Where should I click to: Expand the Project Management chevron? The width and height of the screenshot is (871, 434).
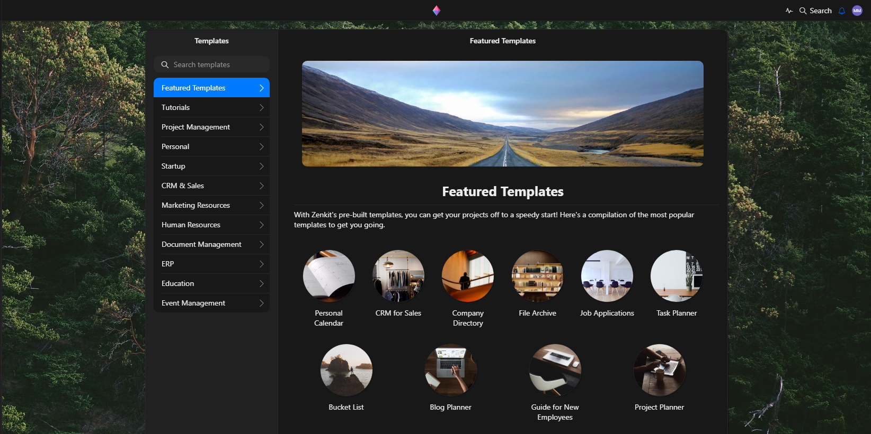pyautogui.click(x=261, y=127)
